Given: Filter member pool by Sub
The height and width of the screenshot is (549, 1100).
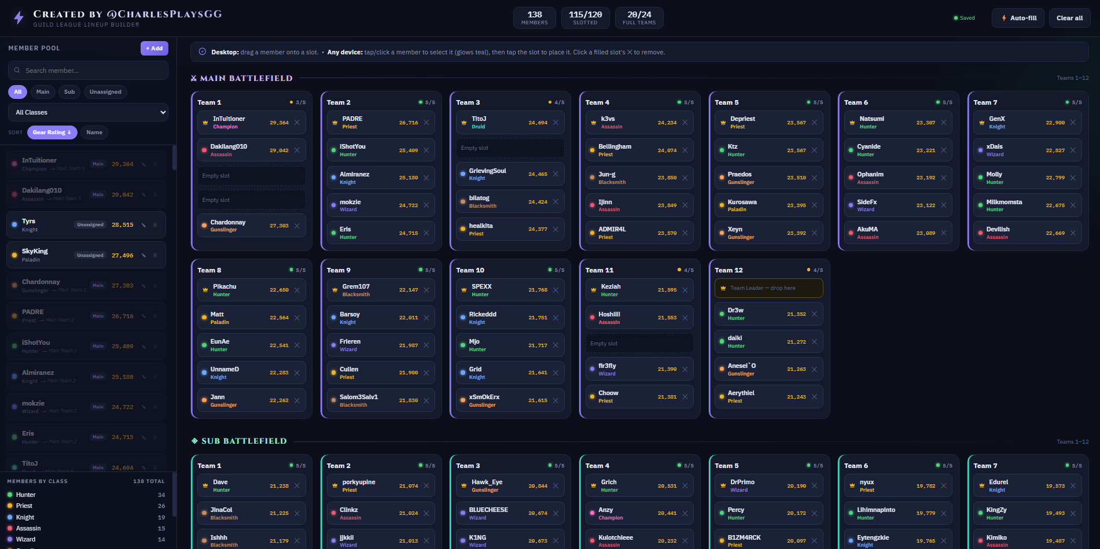Looking at the screenshot, I should tap(69, 92).
